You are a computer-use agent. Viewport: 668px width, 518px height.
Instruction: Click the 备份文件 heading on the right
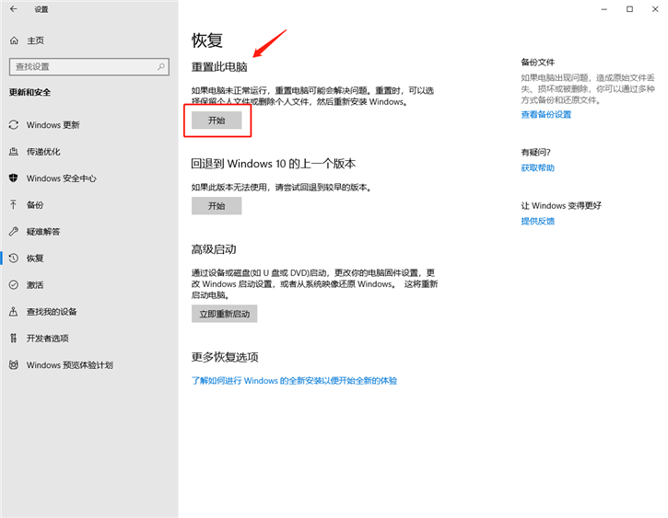coord(538,62)
